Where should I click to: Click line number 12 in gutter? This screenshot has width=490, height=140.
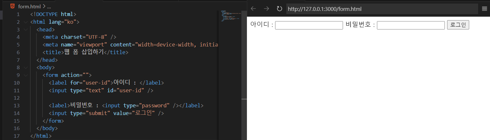[x=17, y=98]
